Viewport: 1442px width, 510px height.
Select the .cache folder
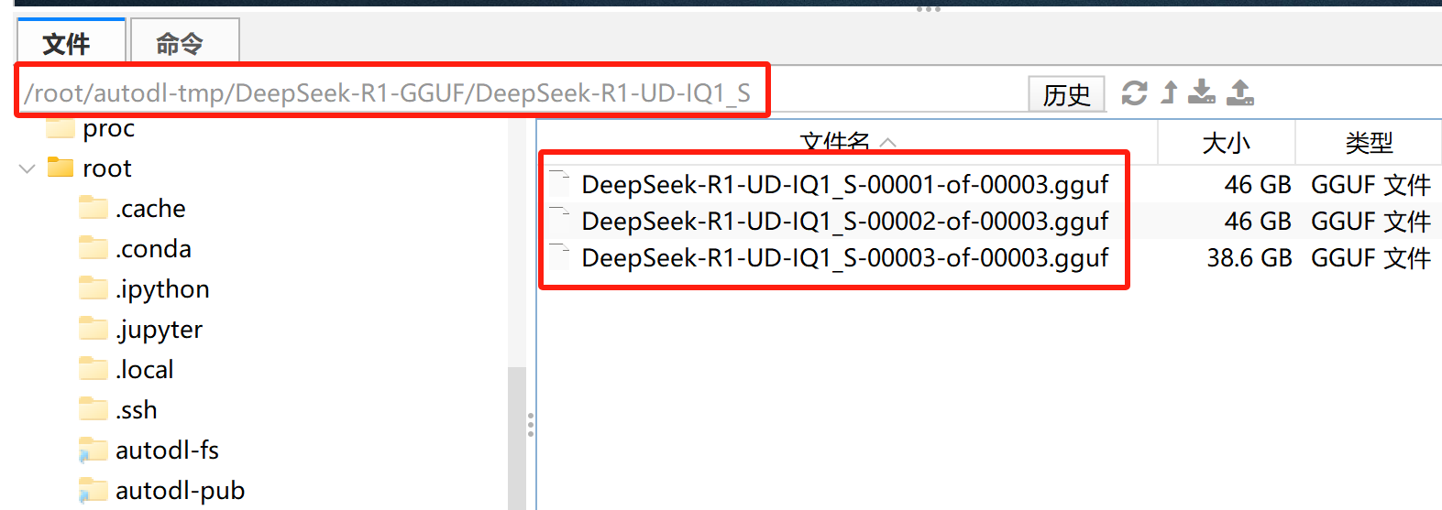150,209
